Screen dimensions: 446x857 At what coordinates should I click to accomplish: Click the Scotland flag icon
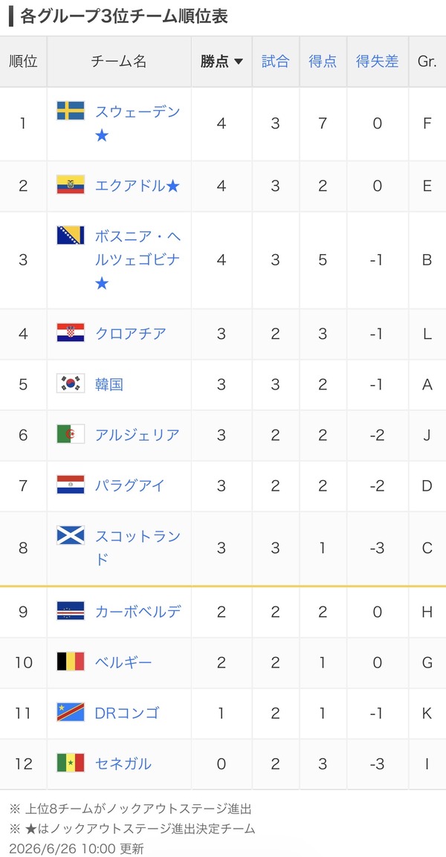point(71,535)
